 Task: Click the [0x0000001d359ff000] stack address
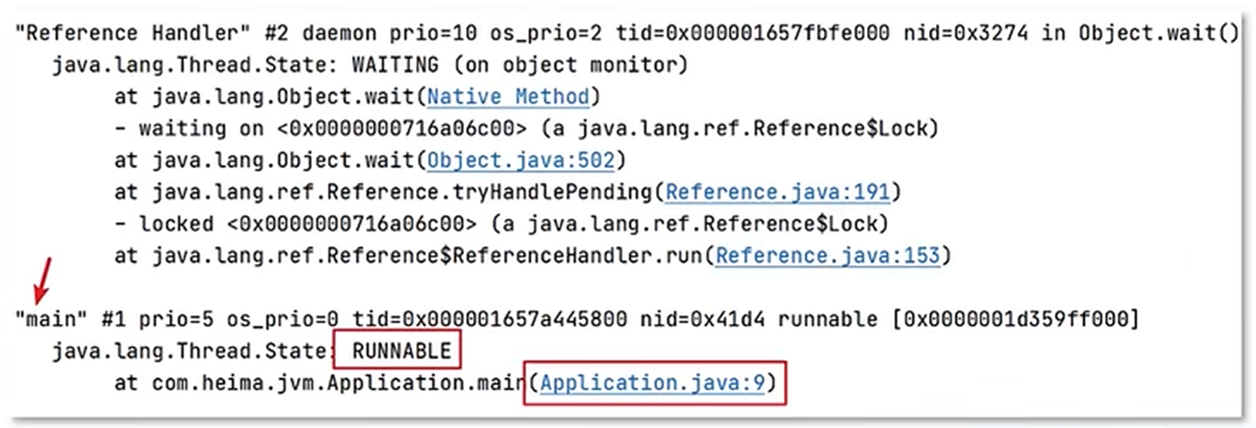(1015, 320)
